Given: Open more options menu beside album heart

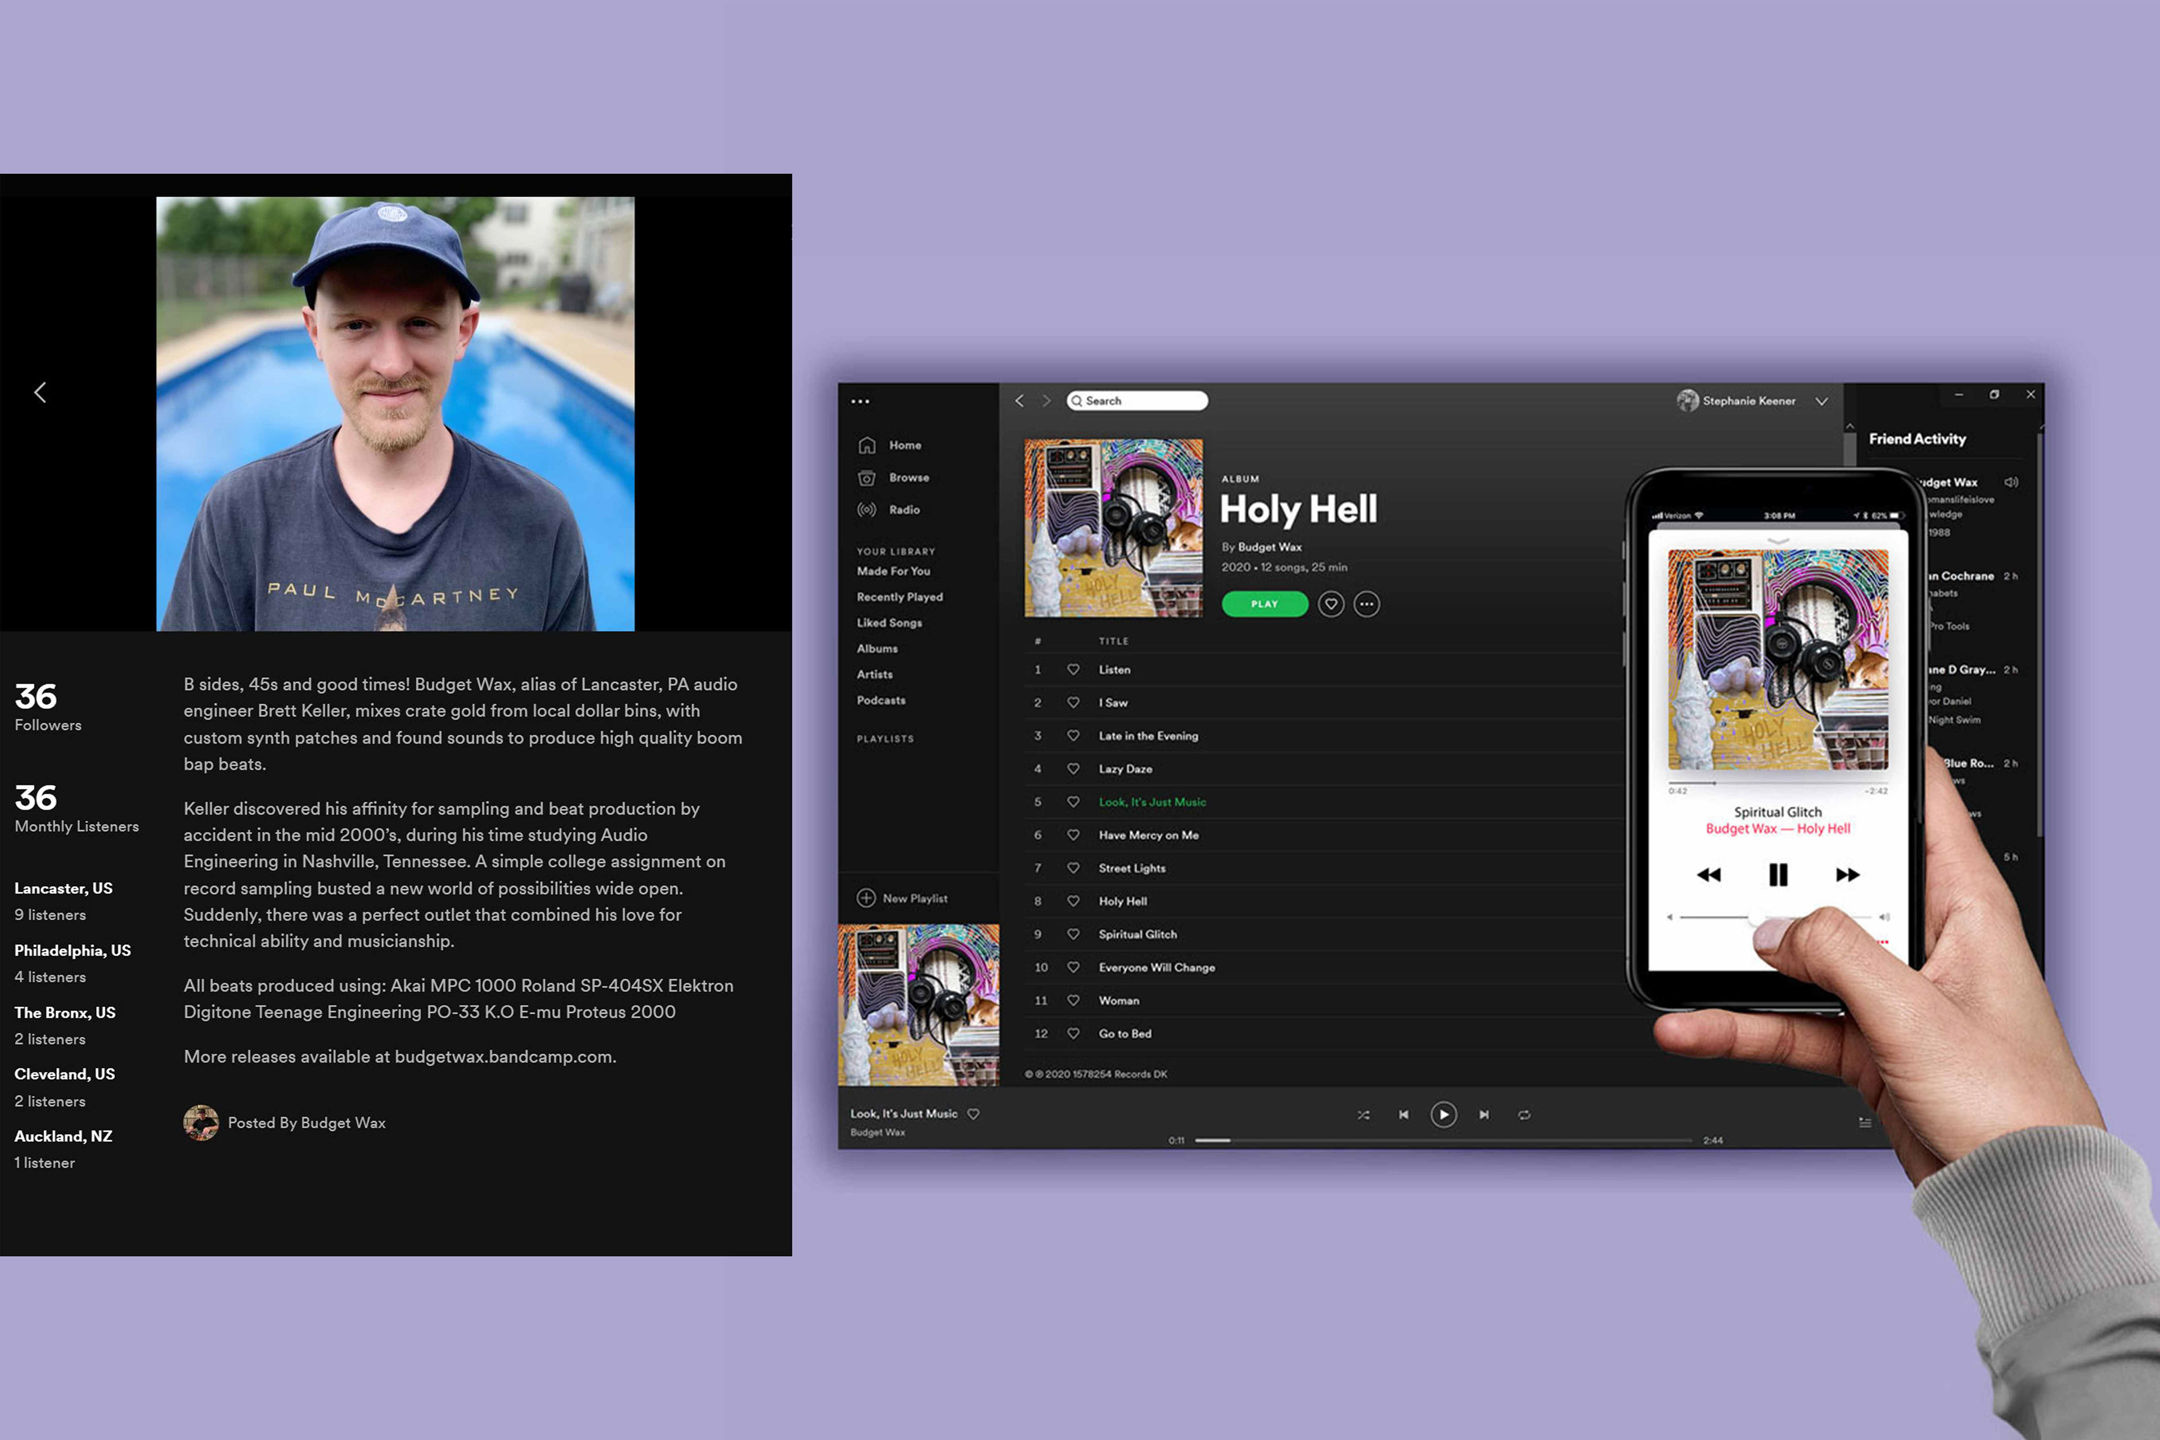Looking at the screenshot, I should (1366, 604).
